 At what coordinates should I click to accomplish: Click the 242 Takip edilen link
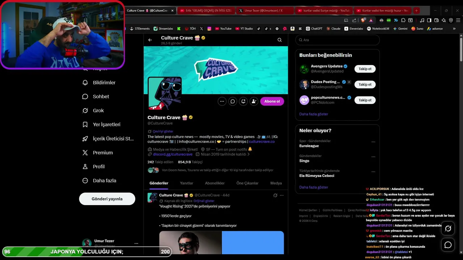pyautogui.click(x=160, y=162)
